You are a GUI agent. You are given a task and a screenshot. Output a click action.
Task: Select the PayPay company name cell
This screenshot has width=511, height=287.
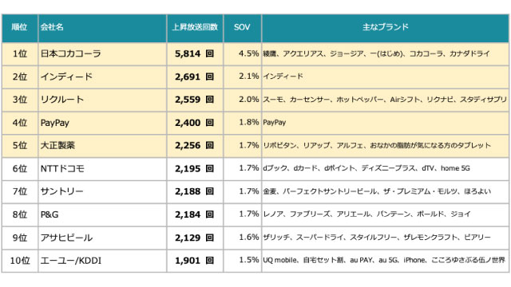point(102,123)
